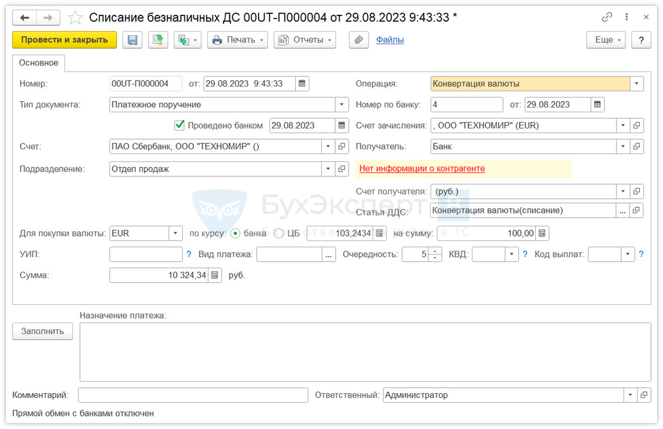
Task: Select the банка exchange rate radio button
Action: (x=235, y=234)
